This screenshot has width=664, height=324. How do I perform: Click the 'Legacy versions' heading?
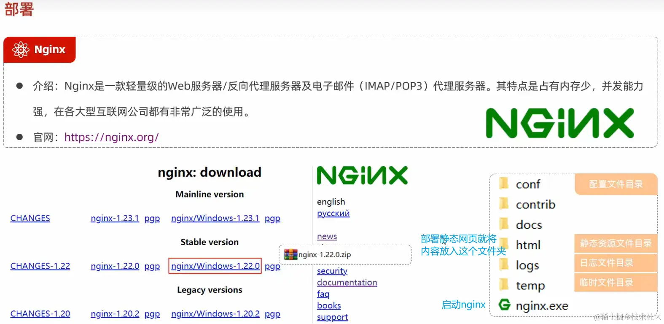tap(210, 290)
